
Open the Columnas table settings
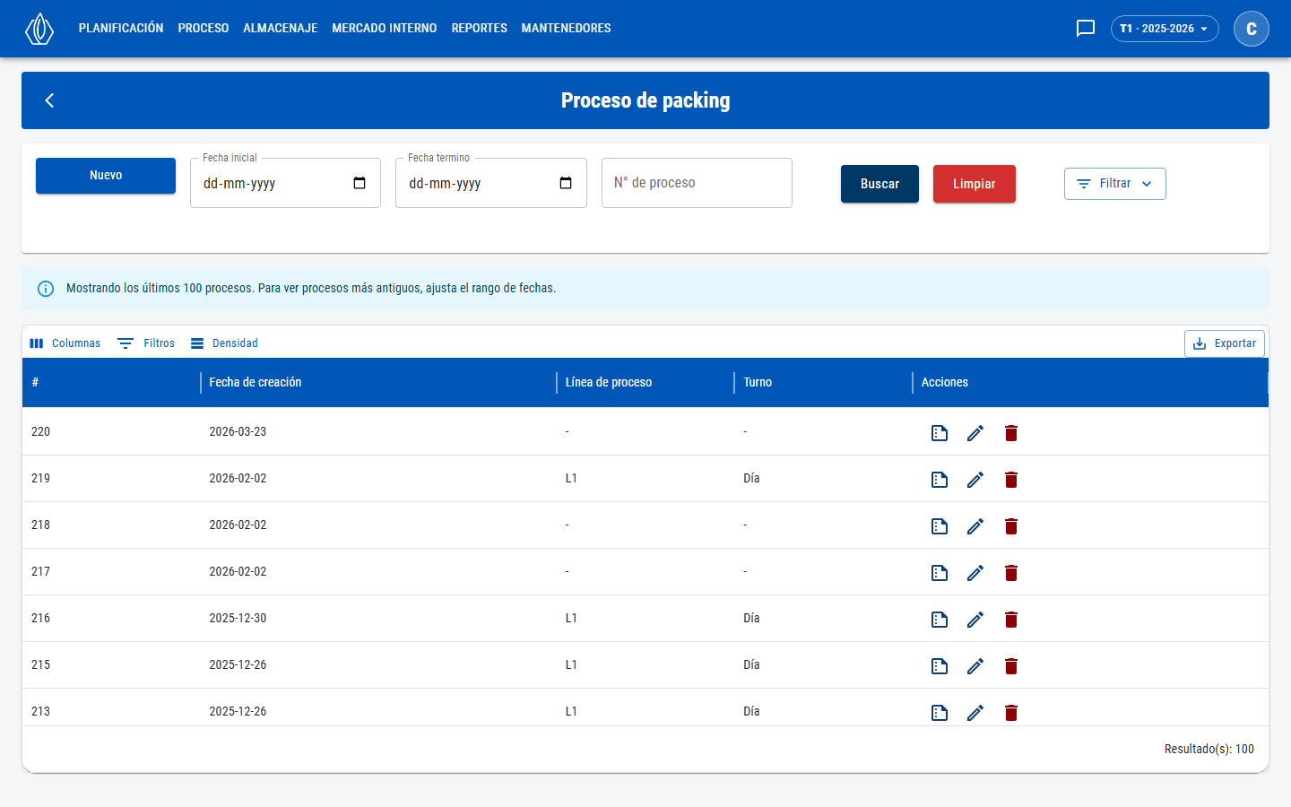(x=65, y=343)
